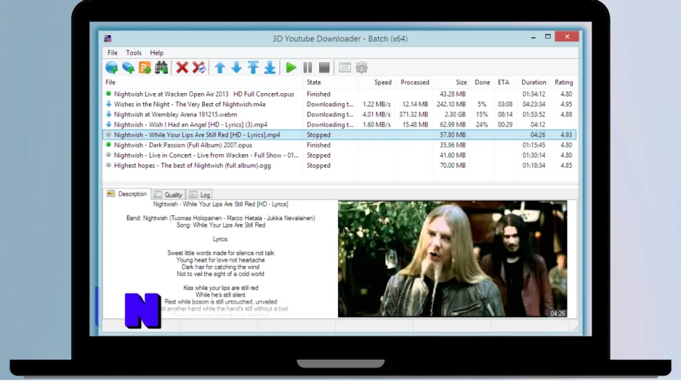
Task: Click the stop toolbar button
Action: click(x=325, y=68)
